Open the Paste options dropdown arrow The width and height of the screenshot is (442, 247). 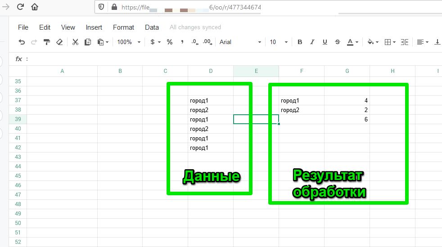107,42
